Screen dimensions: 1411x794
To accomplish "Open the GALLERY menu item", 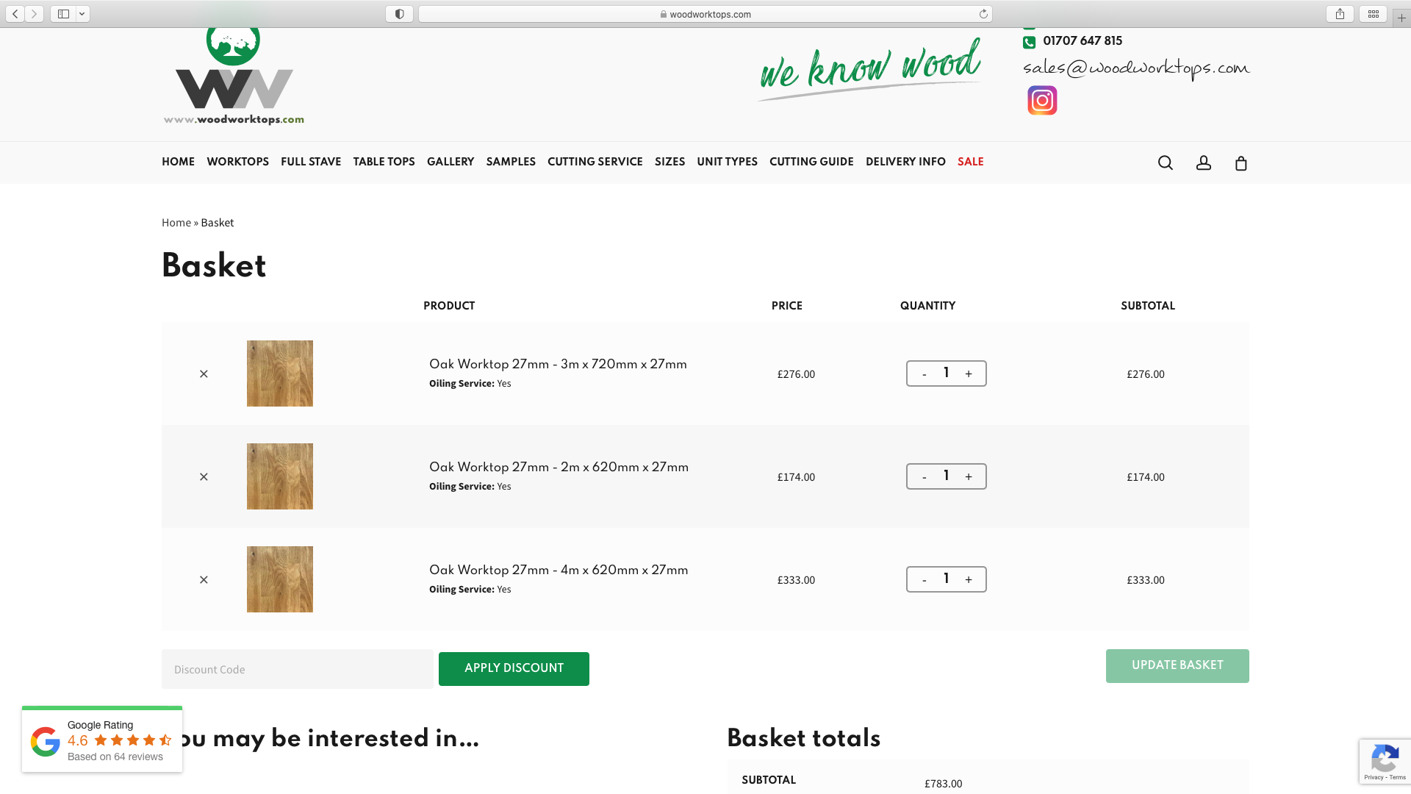I will click(450, 162).
